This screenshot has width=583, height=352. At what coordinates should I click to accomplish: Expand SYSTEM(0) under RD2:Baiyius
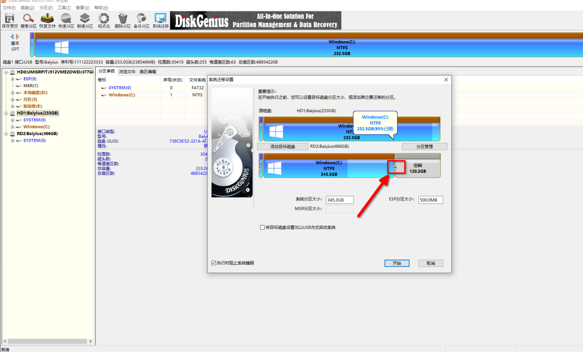click(13, 140)
